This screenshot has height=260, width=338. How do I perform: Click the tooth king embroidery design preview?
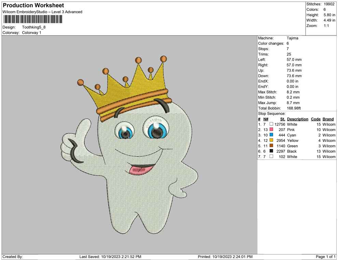tap(129, 145)
